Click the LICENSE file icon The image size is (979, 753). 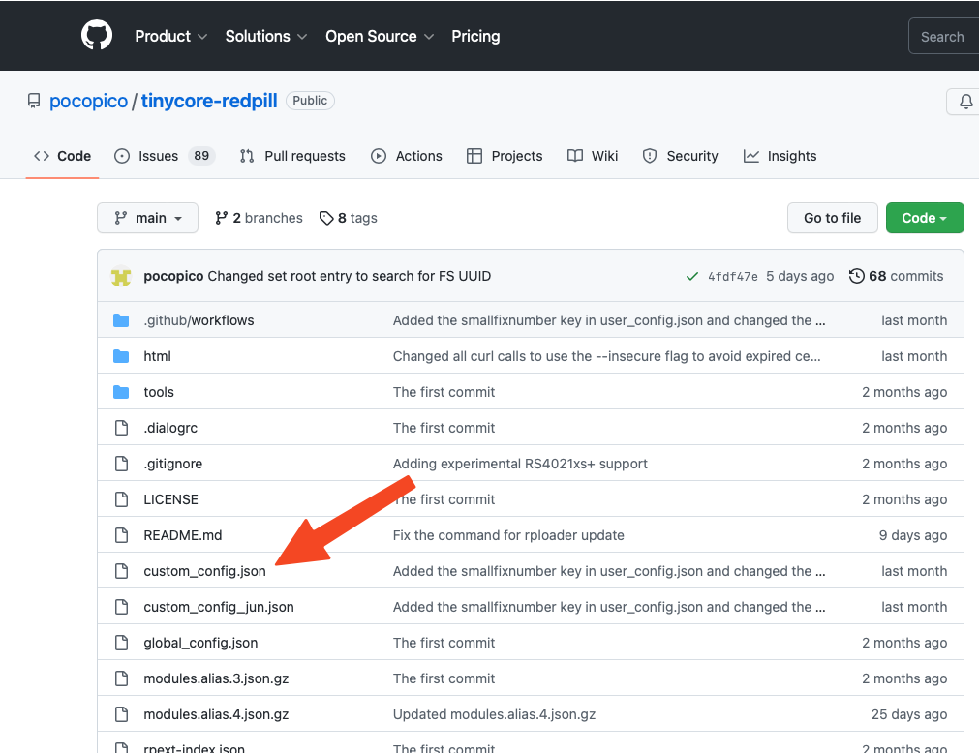[x=121, y=499]
